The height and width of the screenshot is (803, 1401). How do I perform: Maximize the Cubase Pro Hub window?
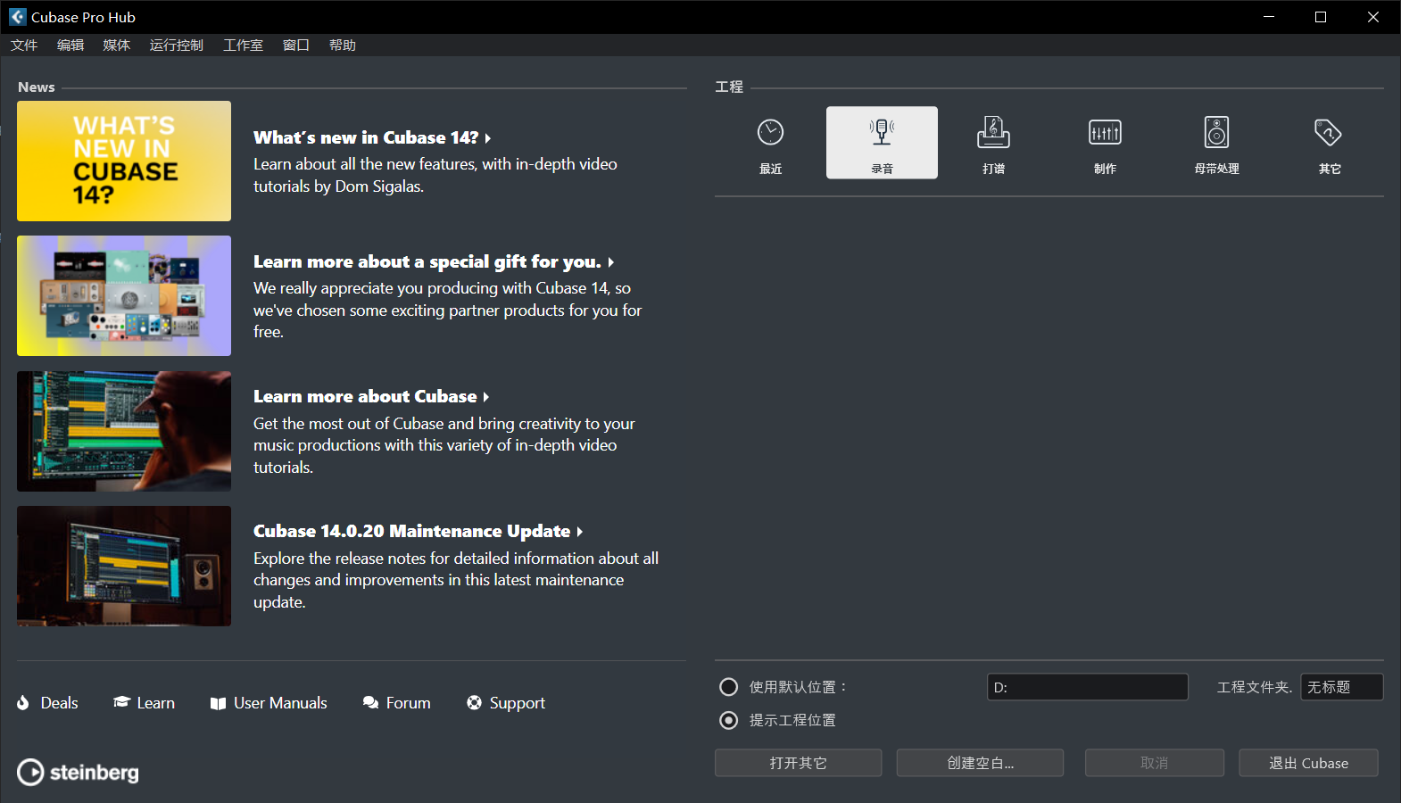tap(1321, 17)
